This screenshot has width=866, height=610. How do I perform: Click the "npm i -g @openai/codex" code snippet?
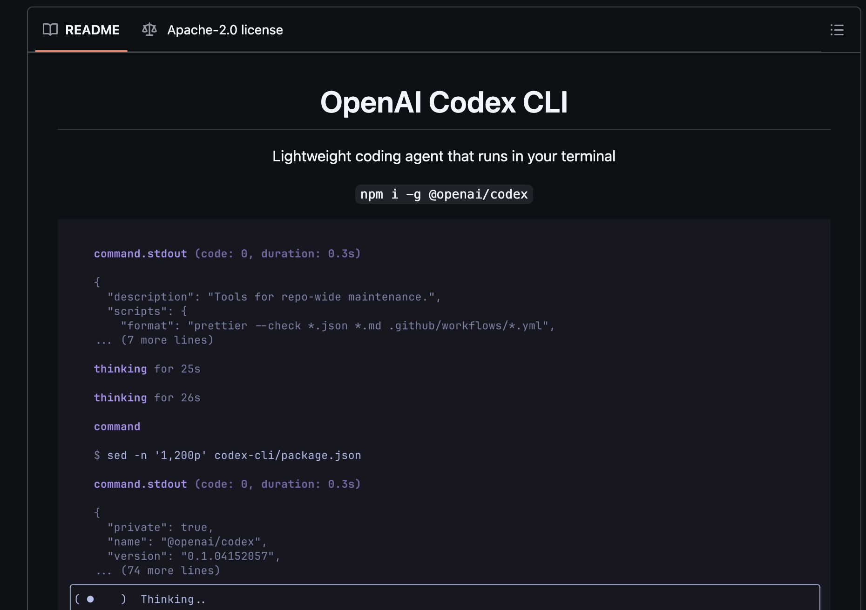click(444, 194)
